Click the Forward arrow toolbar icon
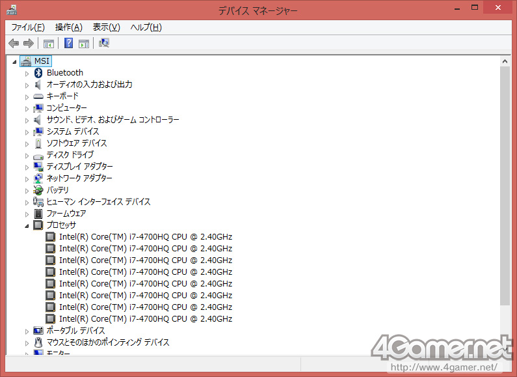 [x=29, y=43]
